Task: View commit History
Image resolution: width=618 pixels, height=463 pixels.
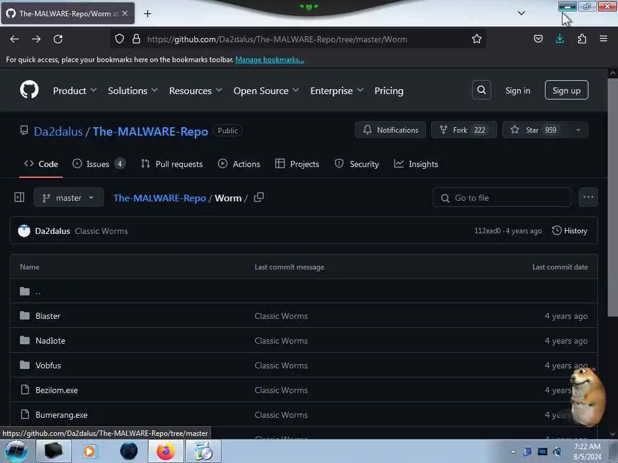Action: pos(570,231)
